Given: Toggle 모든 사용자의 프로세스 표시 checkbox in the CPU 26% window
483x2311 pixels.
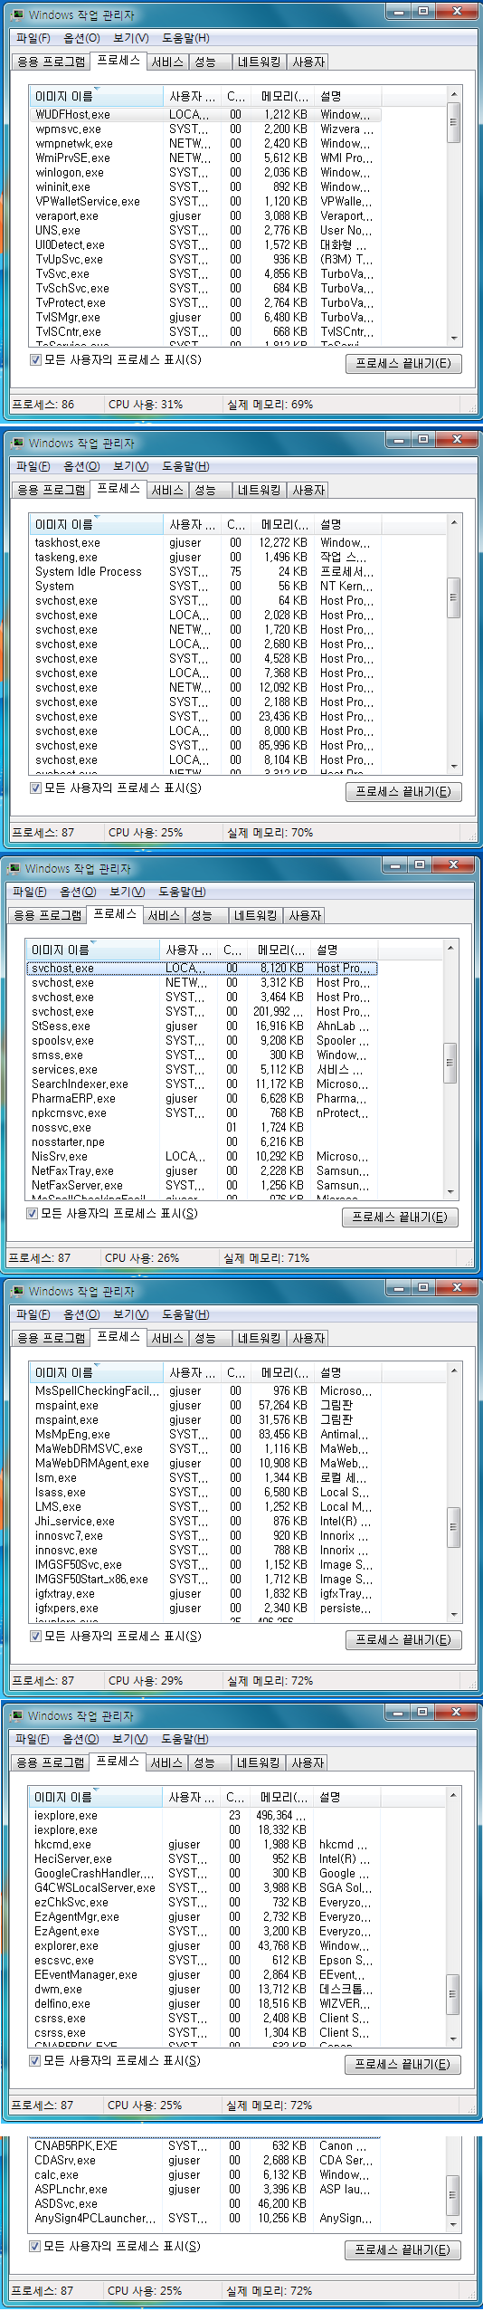Looking at the screenshot, I should pyautogui.click(x=33, y=1213).
